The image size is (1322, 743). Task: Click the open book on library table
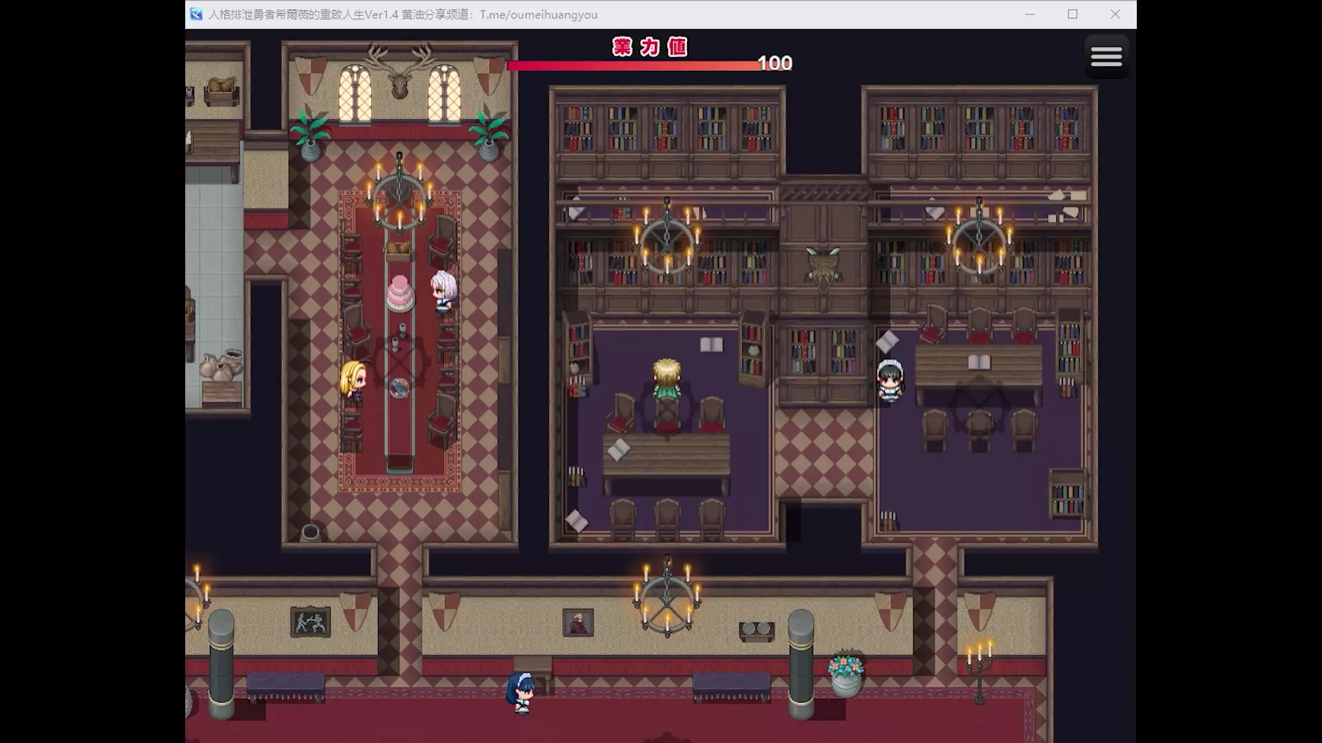(x=978, y=363)
